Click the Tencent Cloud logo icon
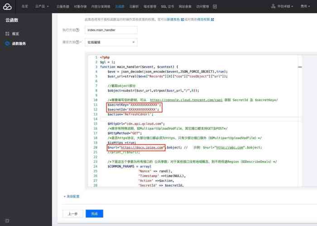Viewport: 317px width, 226px height. coord(7,6)
